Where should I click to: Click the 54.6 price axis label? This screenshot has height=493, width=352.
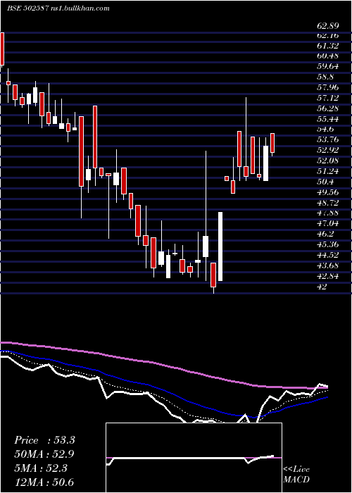click(325, 129)
